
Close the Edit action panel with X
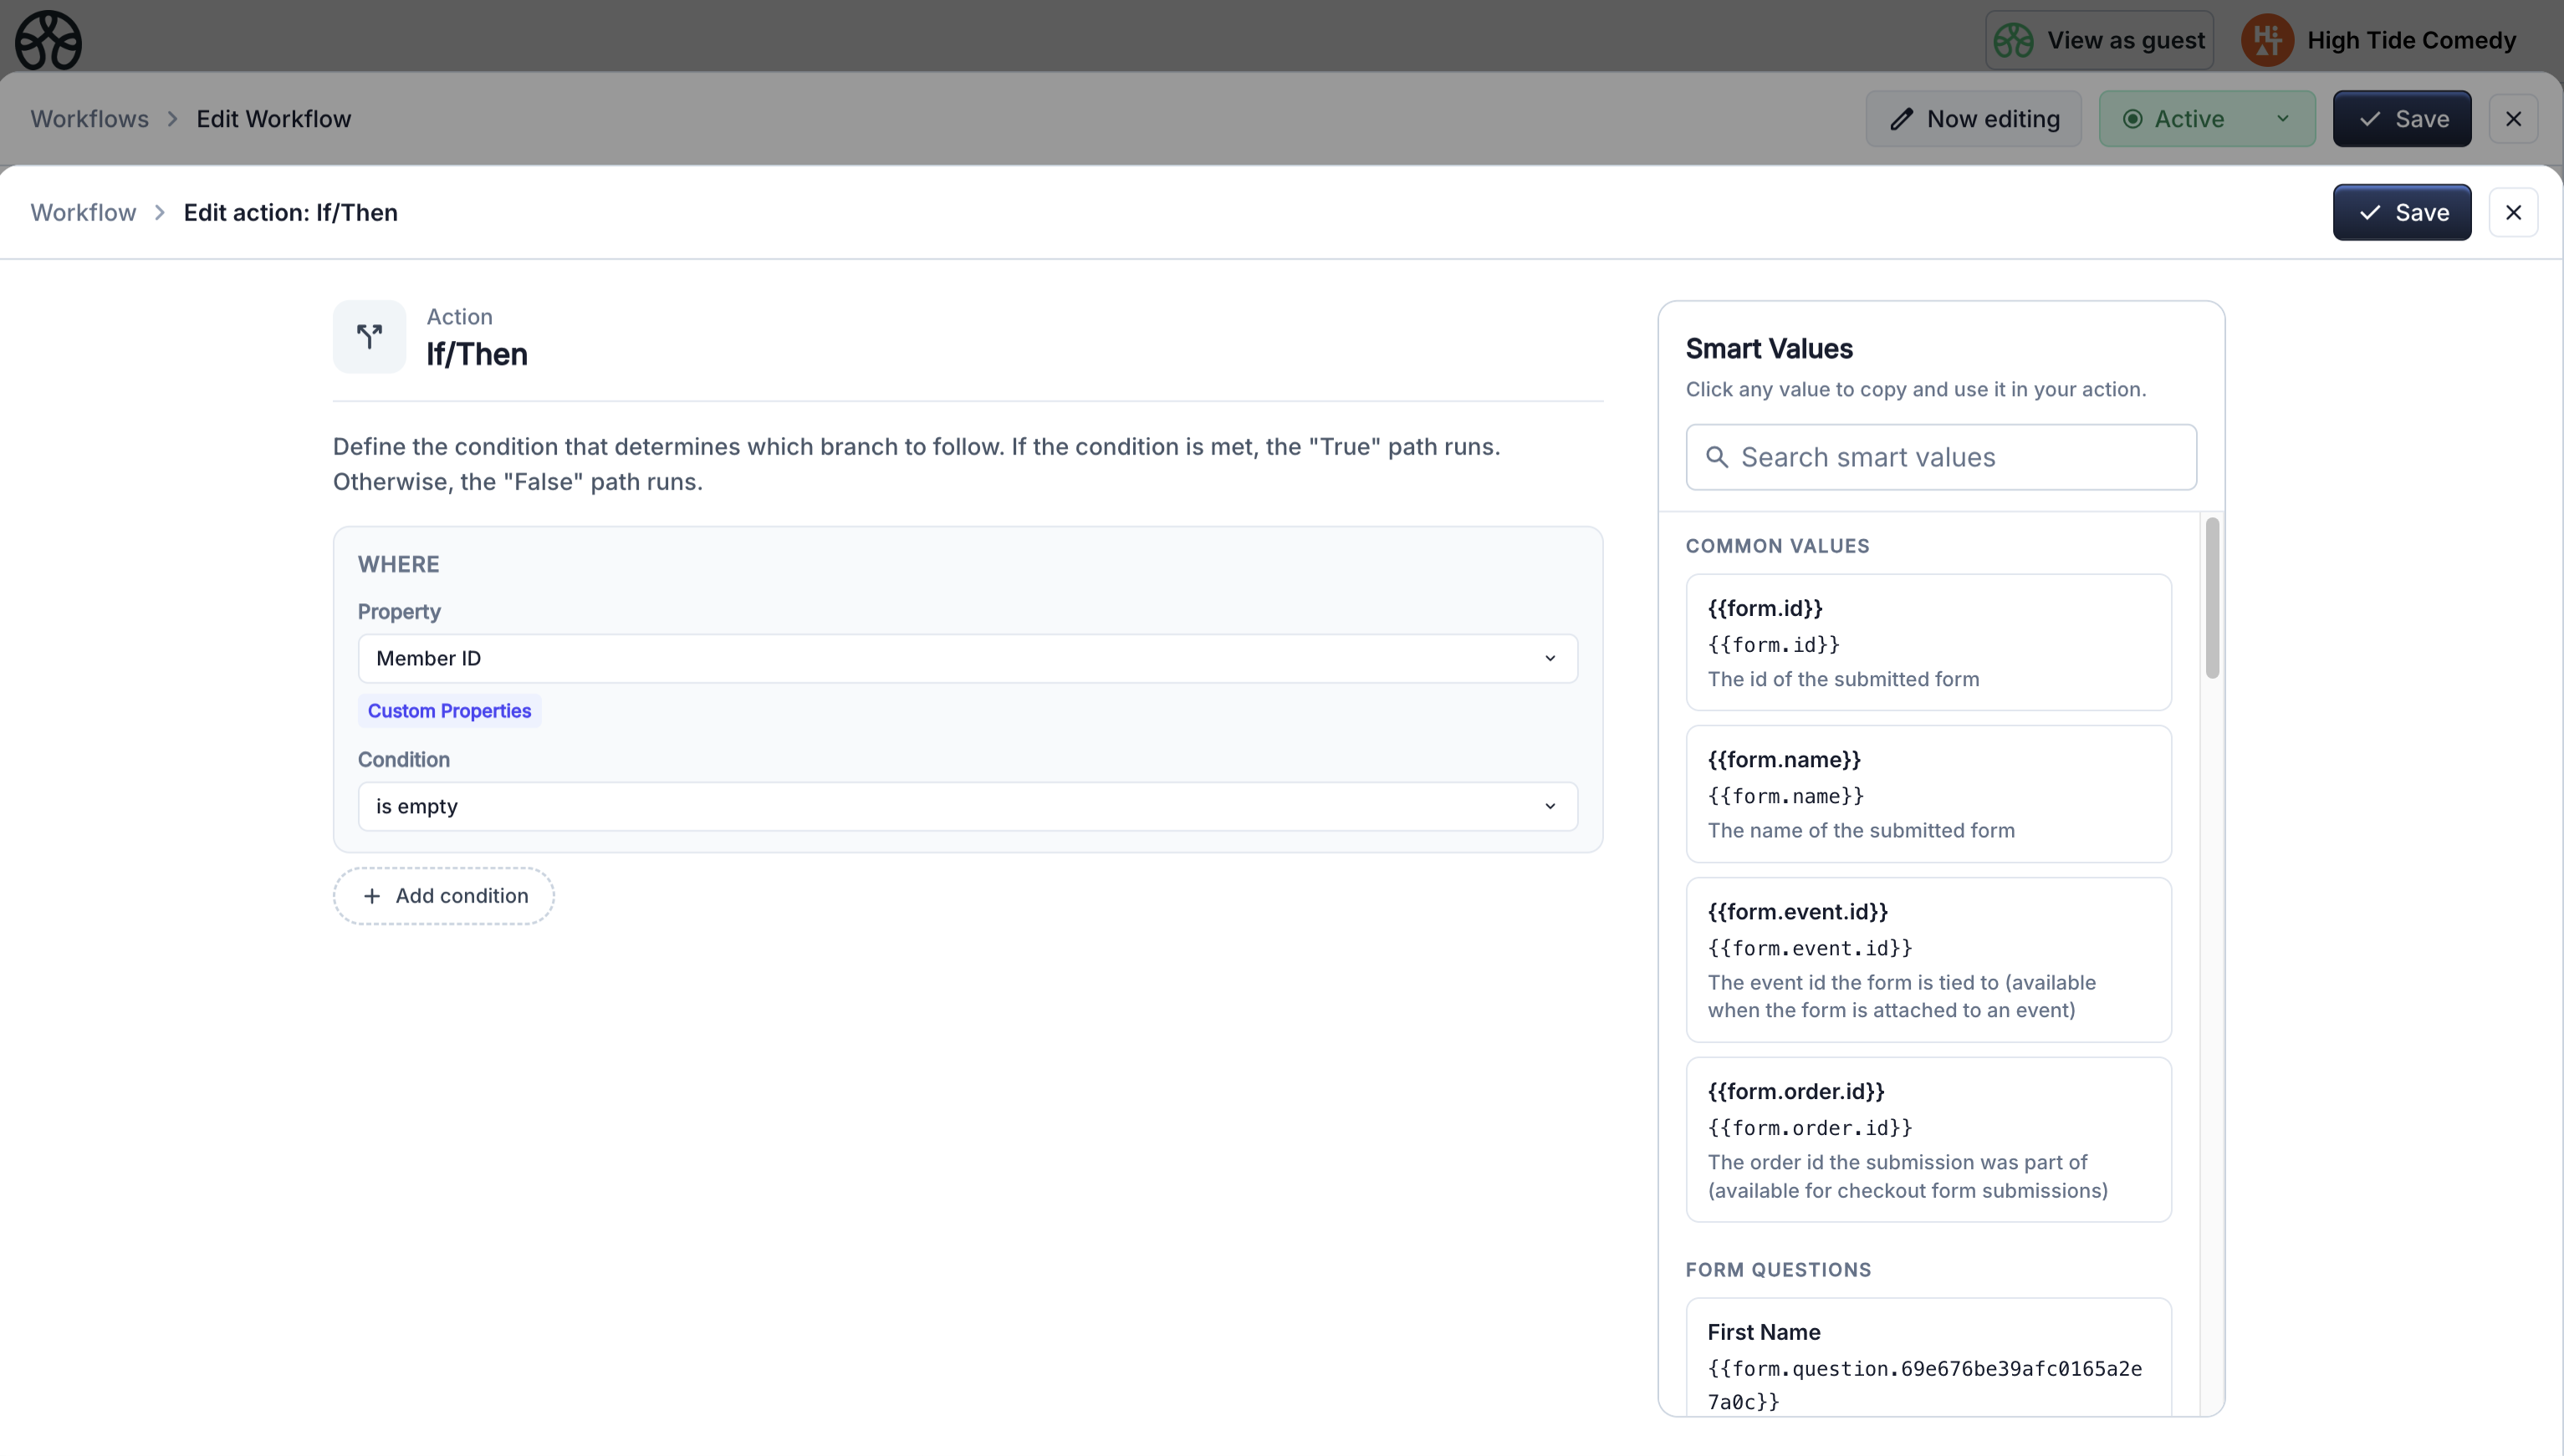2513,212
